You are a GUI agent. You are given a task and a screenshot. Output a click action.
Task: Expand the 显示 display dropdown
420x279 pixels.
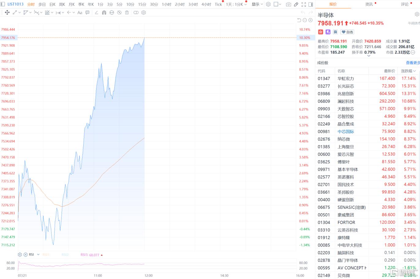tap(257, 4)
